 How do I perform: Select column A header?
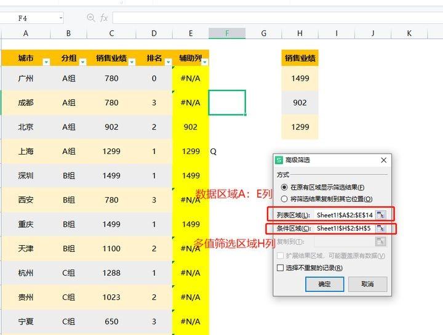26,33
